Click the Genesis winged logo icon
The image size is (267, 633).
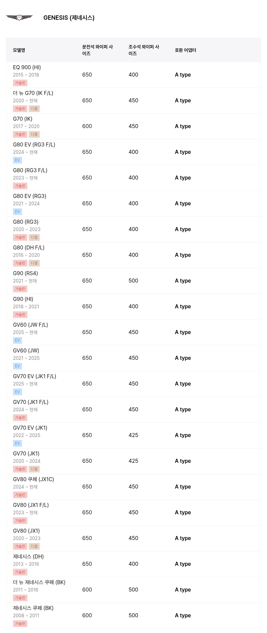19,18
